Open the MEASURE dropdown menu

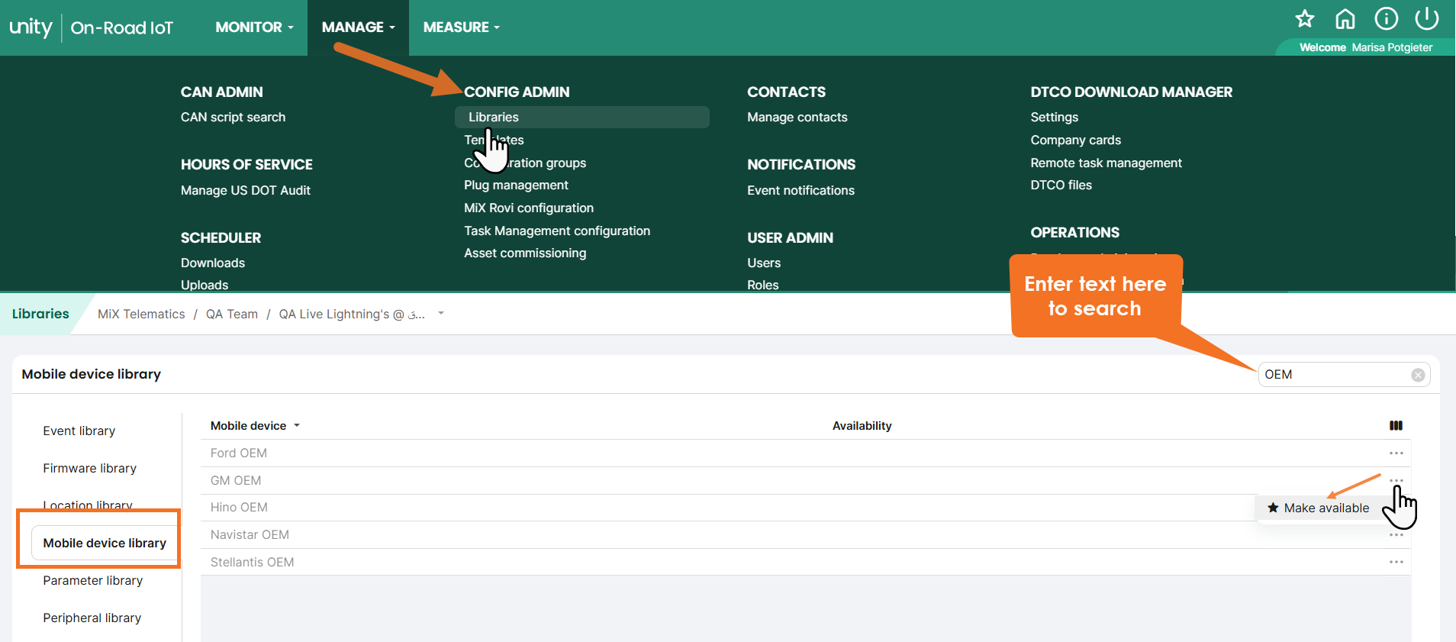click(462, 27)
